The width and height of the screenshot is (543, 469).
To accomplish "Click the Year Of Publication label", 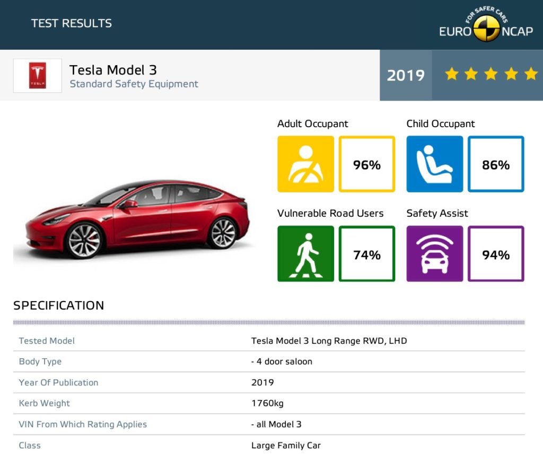I will tap(58, 383).
